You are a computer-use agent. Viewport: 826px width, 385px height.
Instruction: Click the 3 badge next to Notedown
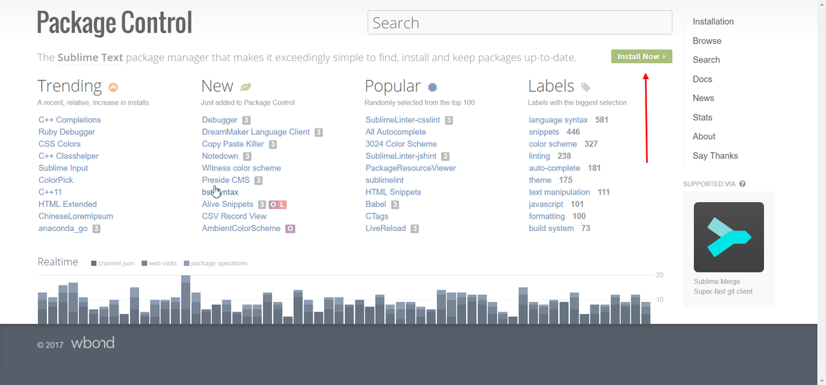(247, 157)
